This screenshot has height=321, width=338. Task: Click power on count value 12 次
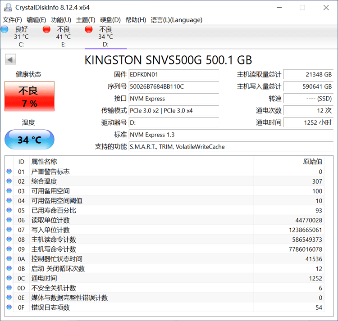coord(308,111)
